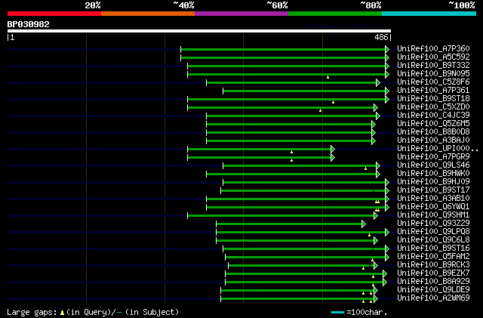Open hit UniRef100_C5Z8F6

[433, 82]
